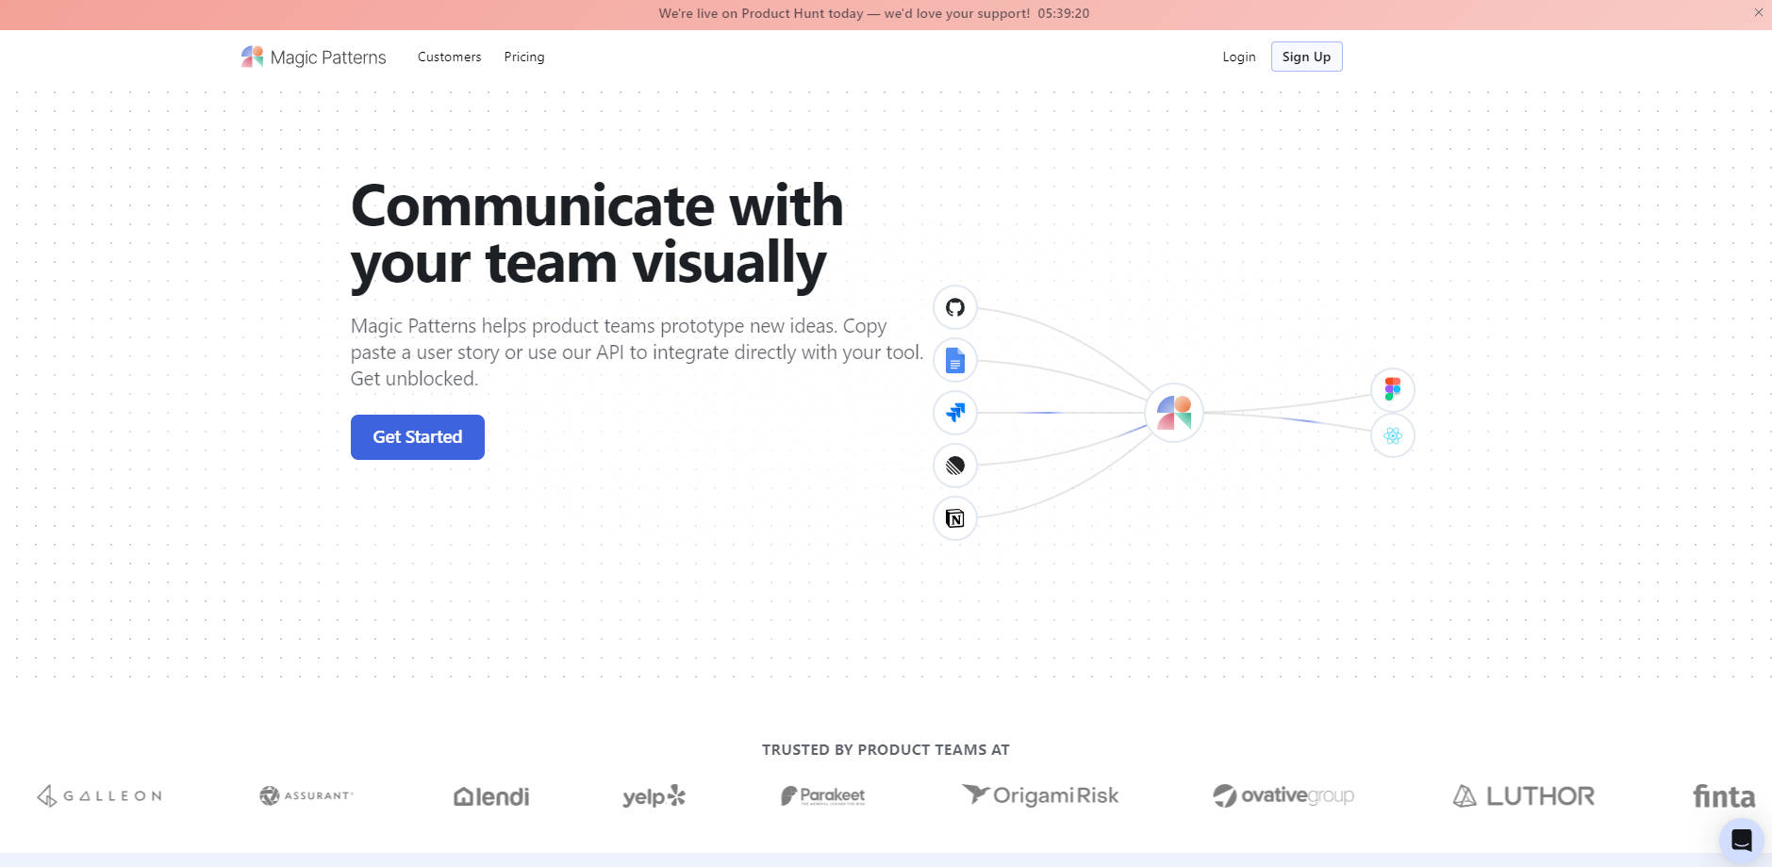Click the blue Get Started button
Screen dimensions: 1772x867
pos(417,437)
